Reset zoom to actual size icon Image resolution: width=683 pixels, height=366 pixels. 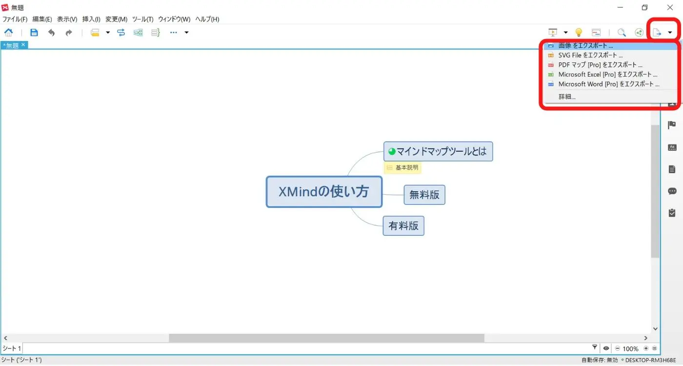tap(654, 348)
